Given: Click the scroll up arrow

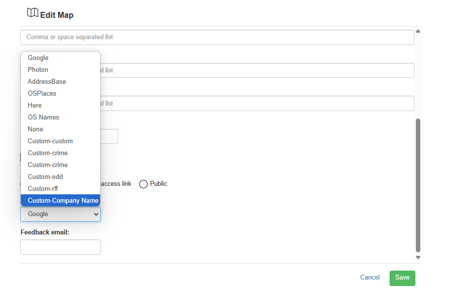Looking at the screenshot, I should [418, 31].
